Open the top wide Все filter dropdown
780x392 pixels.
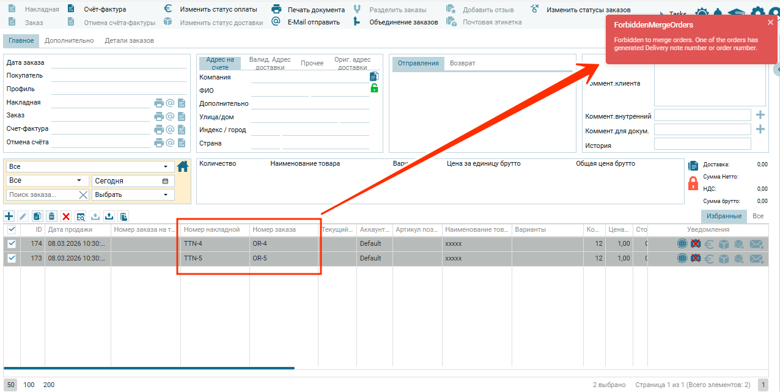coord(89,166)
